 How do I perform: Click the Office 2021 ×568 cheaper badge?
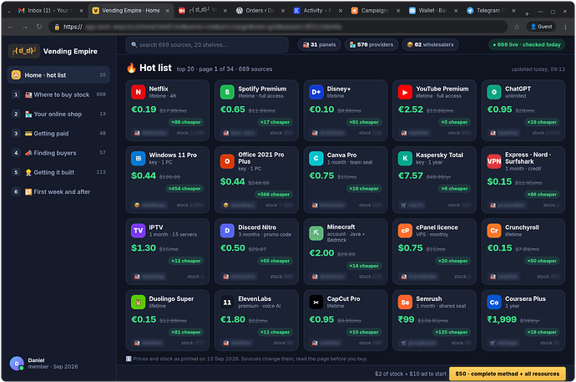(x=274, y=194)
